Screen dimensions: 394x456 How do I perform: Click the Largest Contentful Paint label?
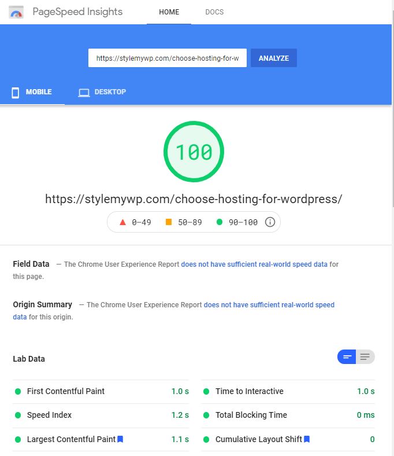click(x=71, y=439)
